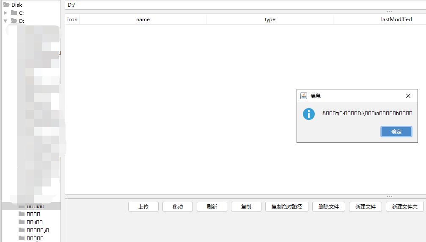This screenshot has width=426, height=242.
Task: Collapse the D: drive node
Action: tap(5, 21)
